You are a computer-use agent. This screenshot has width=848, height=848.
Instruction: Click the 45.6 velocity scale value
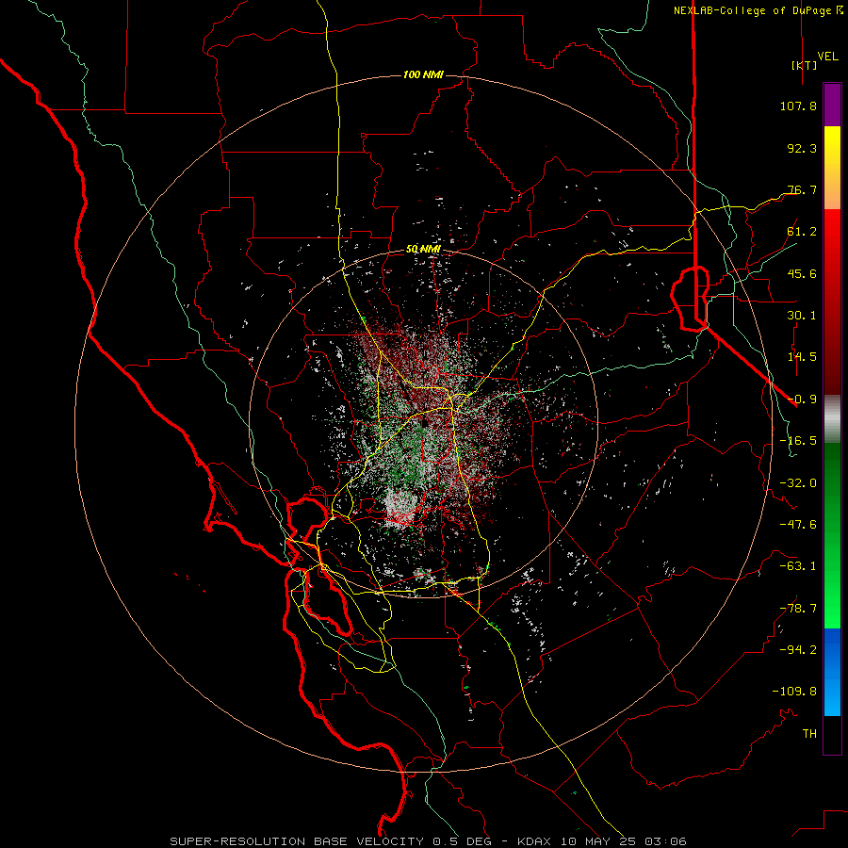coord(802,273)
